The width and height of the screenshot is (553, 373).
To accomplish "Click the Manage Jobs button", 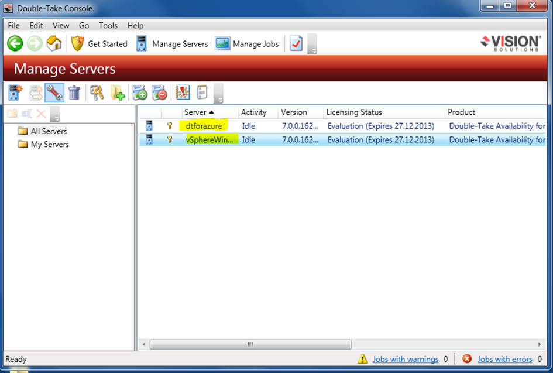I will (247, 43).
